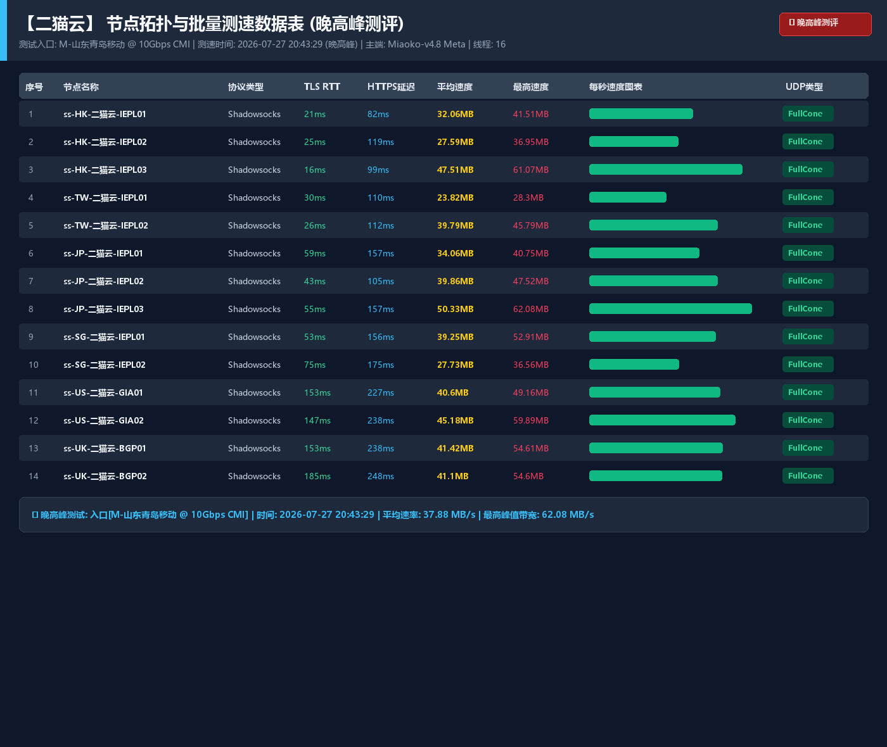Click the speed bar of ss-TW-二猫云-IEPL01
This screenshot has width=887, height=747.
tap(628, 198)
